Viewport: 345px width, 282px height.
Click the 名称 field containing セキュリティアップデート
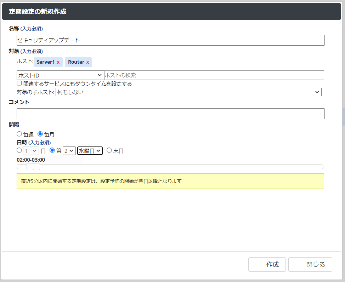click(x=170, y=40)
